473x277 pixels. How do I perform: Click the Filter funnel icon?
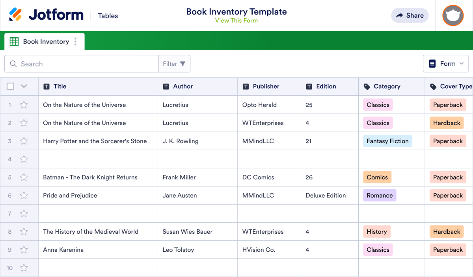[182, 63]
